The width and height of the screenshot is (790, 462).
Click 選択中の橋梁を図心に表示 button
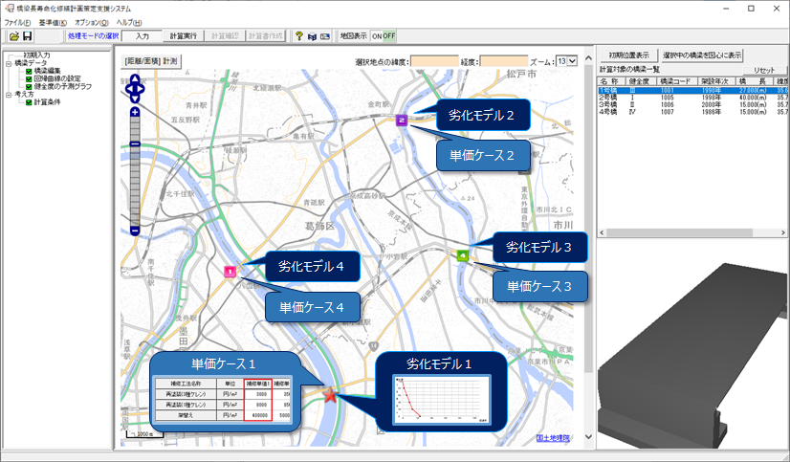point(702,55)
